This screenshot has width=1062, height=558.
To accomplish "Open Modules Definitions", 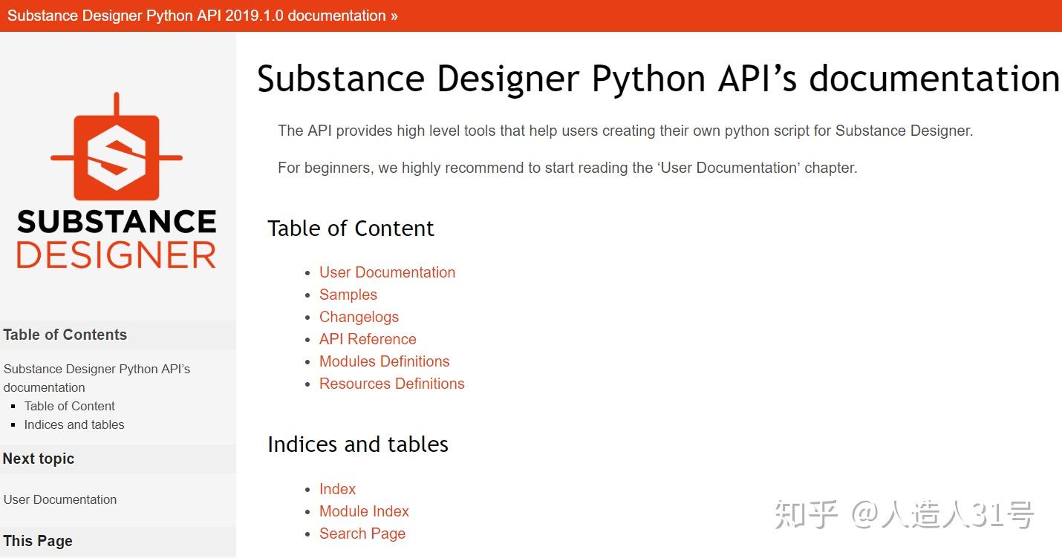I will 384,361.
